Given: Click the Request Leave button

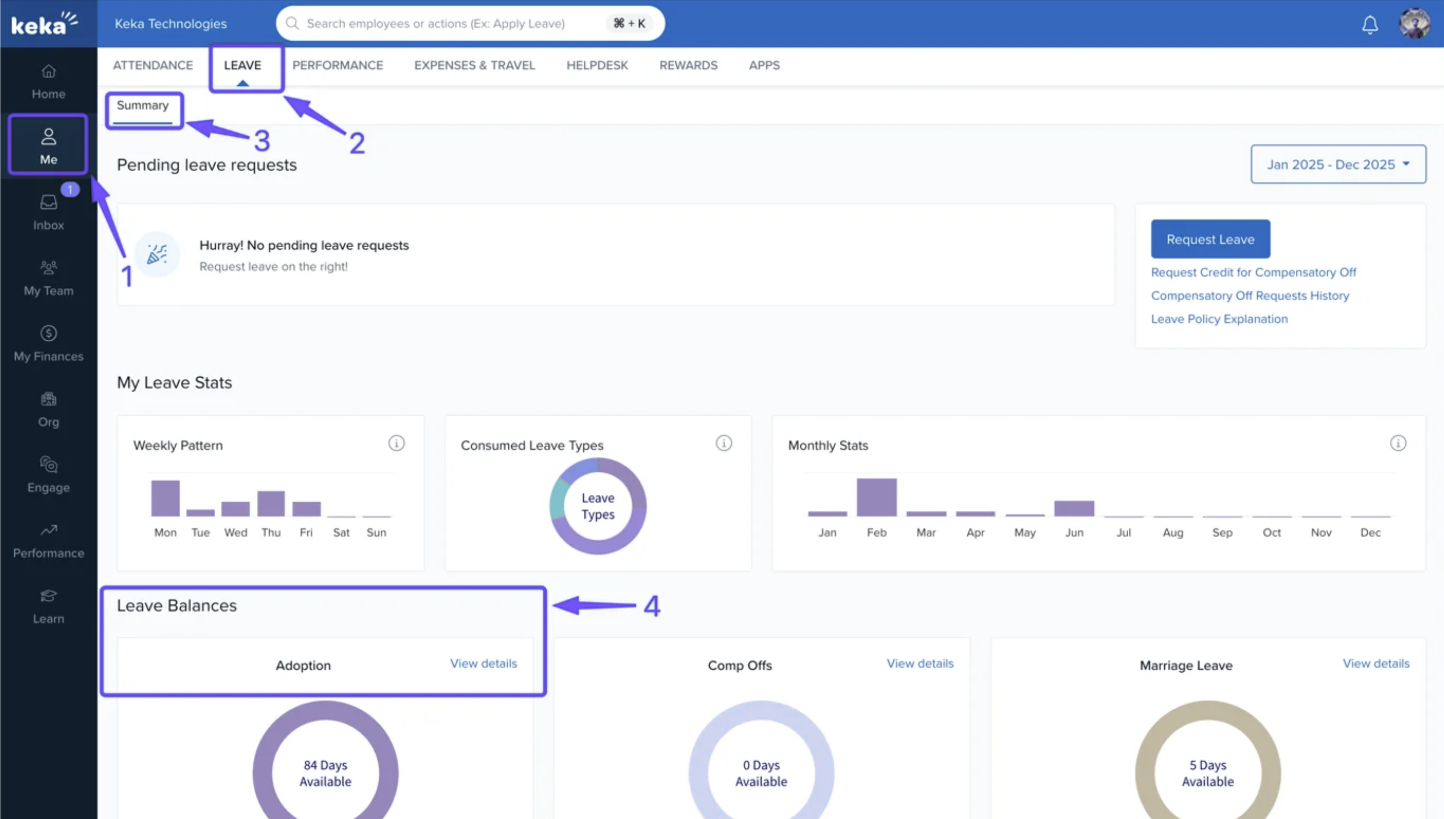Looking at the screenshot, I should pyautogui.click(x=1209, y=239).
